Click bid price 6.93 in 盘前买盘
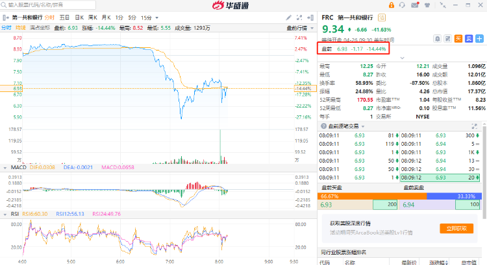The width and height of the screenshot is (487, 265). point(326,205)
